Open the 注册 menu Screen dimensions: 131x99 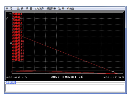click(x=61, y=8)
